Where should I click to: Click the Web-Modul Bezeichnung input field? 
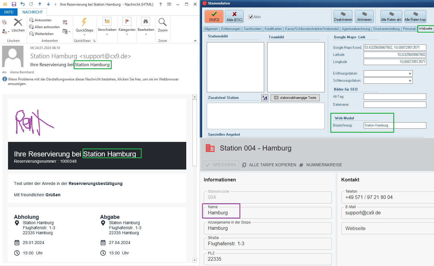point(394,126)
